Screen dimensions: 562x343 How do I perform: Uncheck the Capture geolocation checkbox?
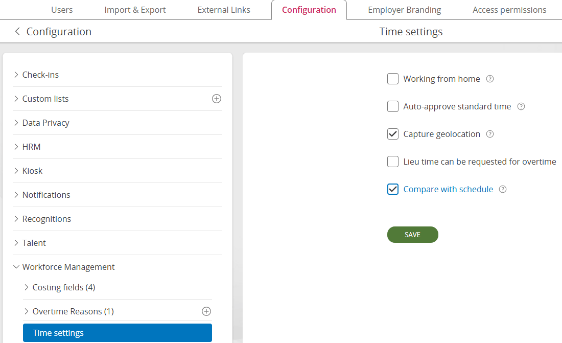click(393, 134)
